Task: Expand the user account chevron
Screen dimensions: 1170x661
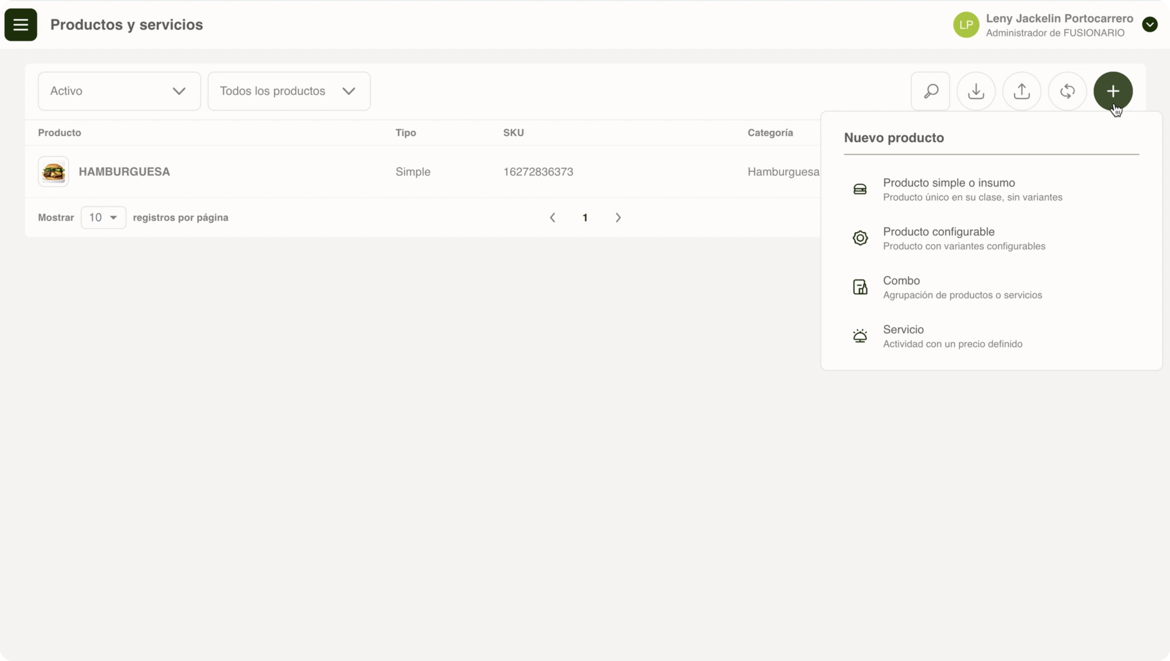Action: (1149, 25)
